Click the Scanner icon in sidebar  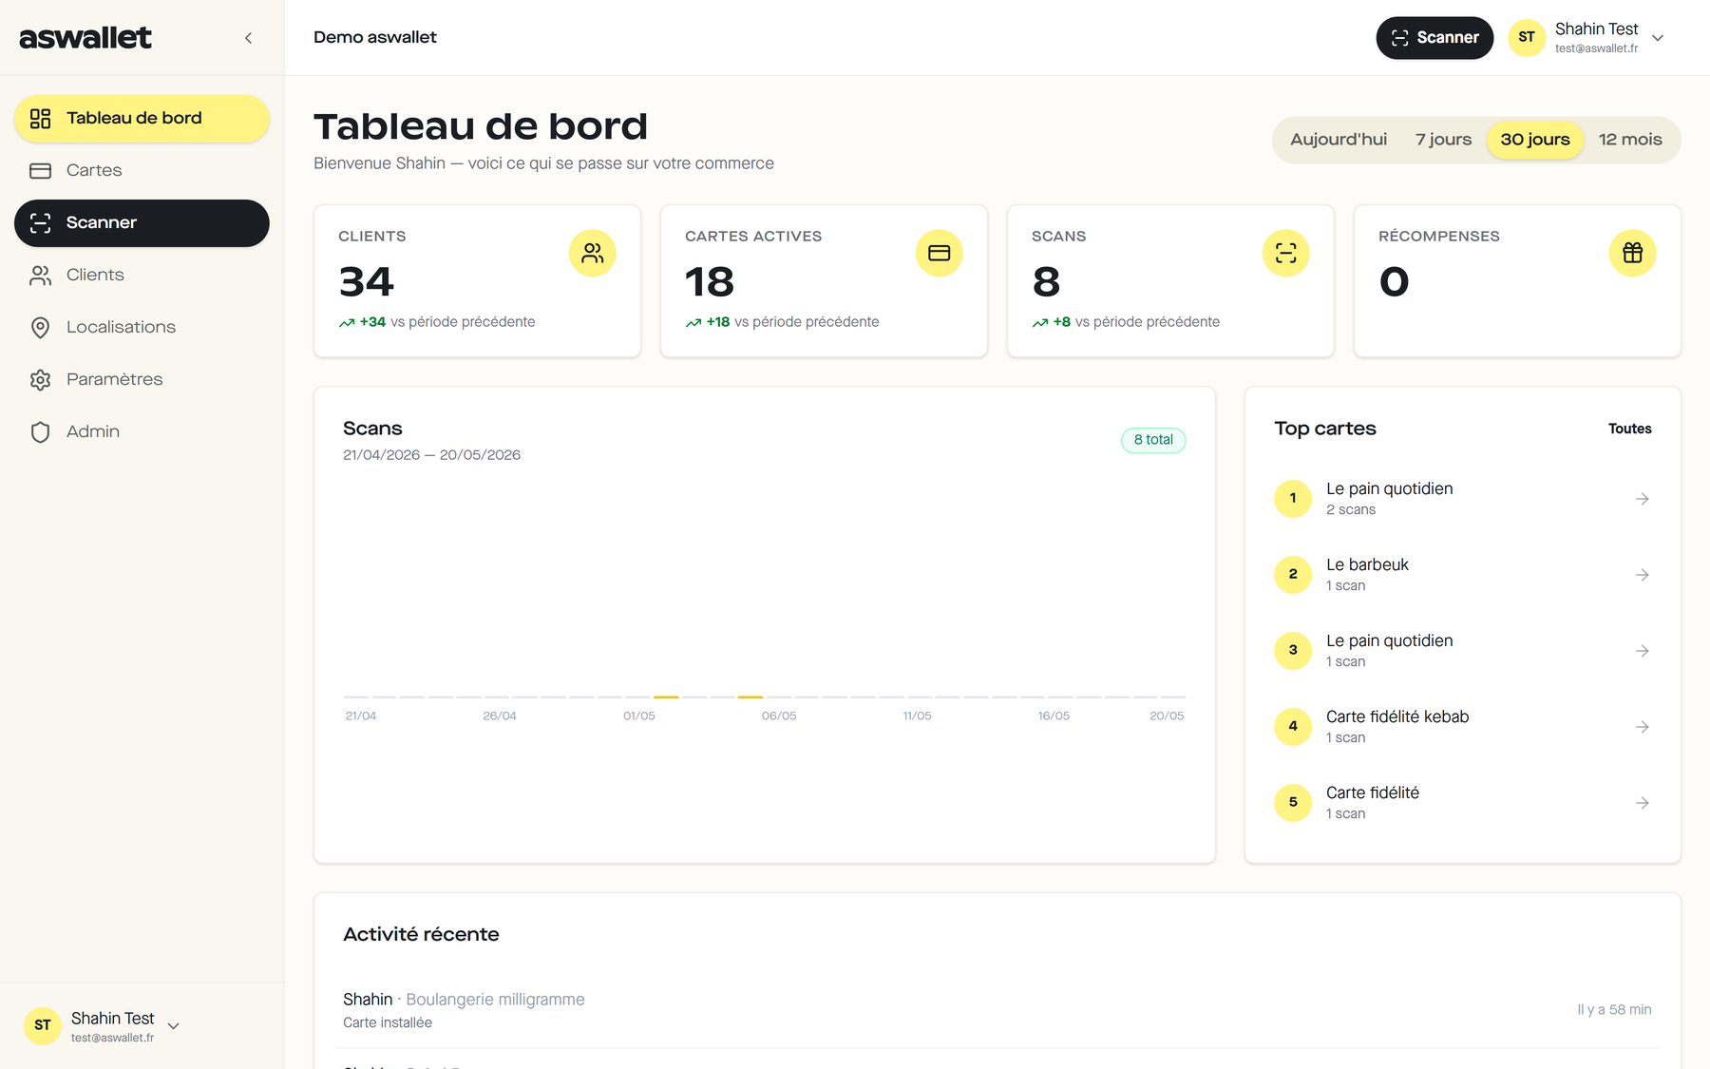pyautogui.click(x=40, y=223)
